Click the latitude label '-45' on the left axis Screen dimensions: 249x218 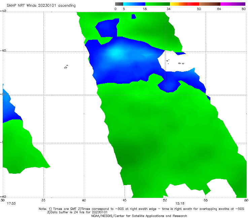point(3,51)
